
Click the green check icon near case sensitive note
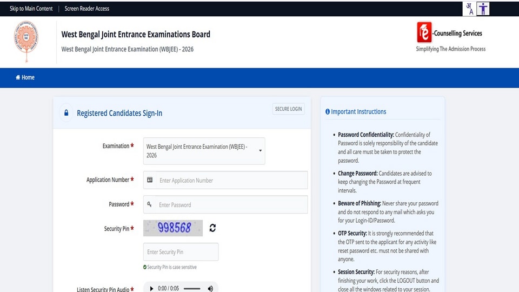coord(145,267)
